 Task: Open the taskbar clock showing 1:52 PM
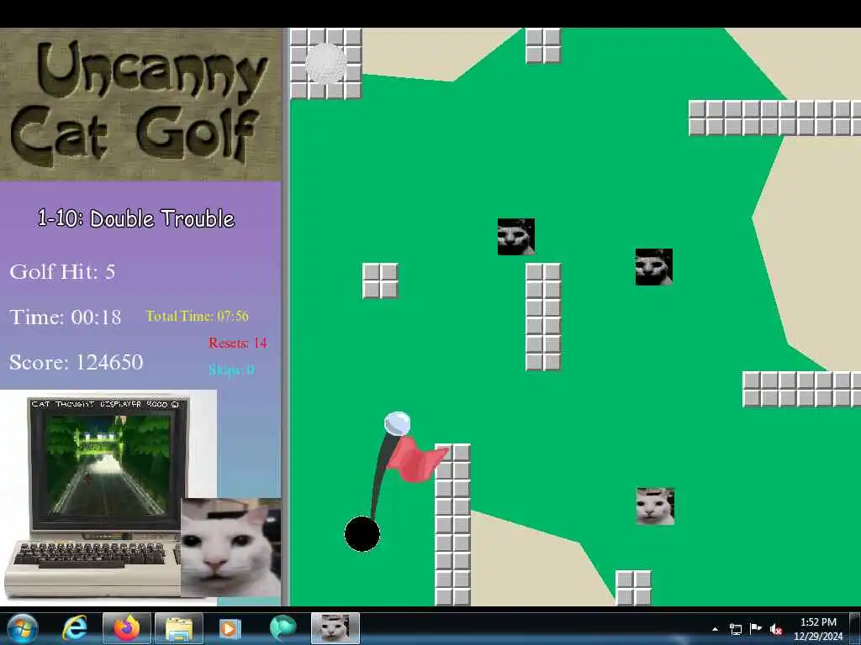pyautogui.click(x=817, y=629)
